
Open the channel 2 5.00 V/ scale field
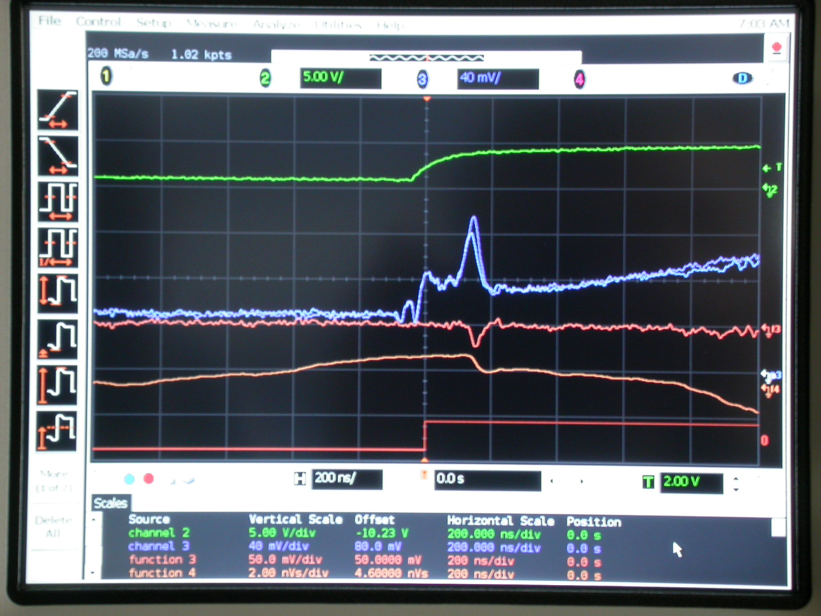340,78
